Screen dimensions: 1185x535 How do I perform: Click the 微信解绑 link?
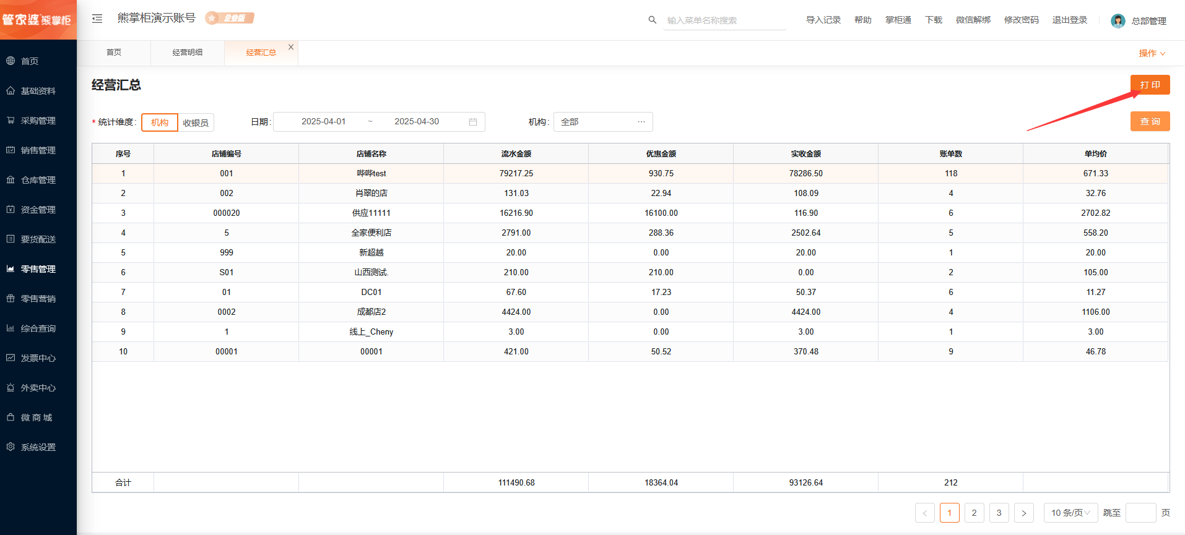pyautogui.click(x=973, y=20)
